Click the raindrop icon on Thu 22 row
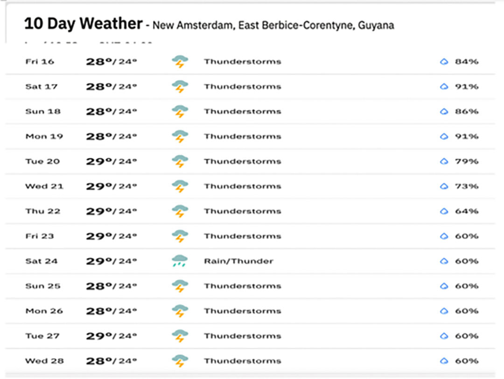Image resolution: width=504 pixels, height=379 pixels. coord(444,211)
